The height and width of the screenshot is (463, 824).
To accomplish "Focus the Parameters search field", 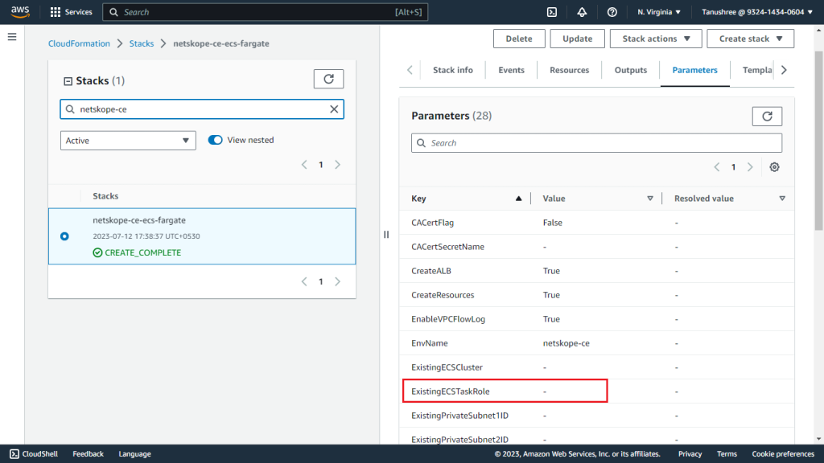I will 596,143.
